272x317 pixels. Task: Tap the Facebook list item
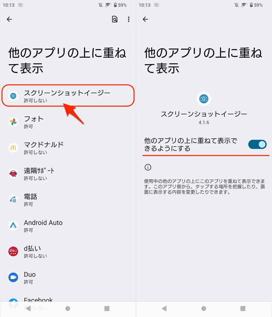pyautogui.click(x=68, y=303)
